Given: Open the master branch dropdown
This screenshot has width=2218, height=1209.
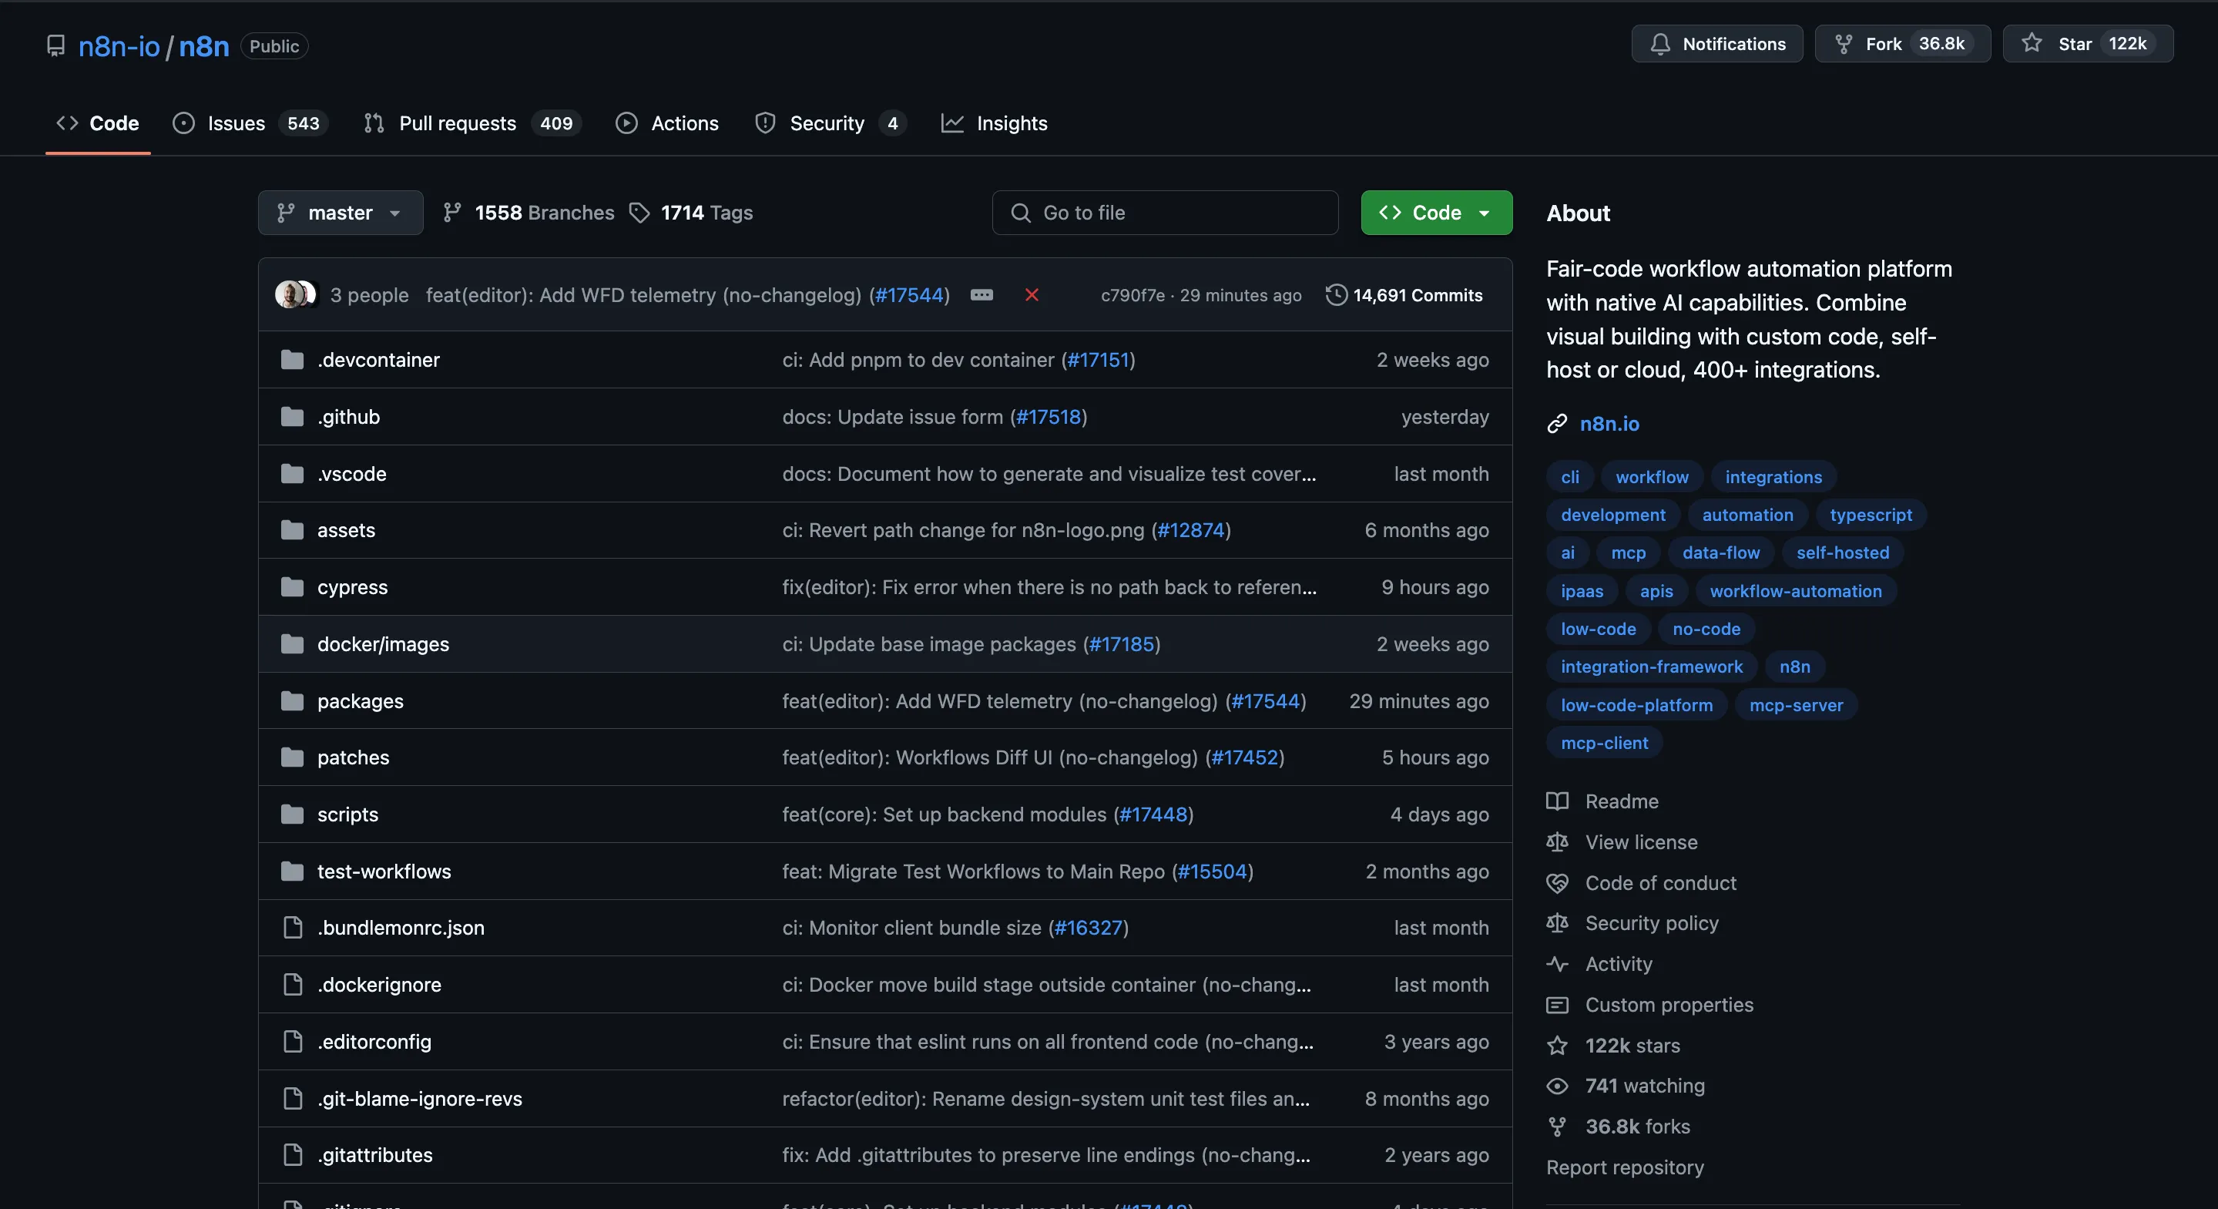Looking at the screenshot, I should point(340,213).
